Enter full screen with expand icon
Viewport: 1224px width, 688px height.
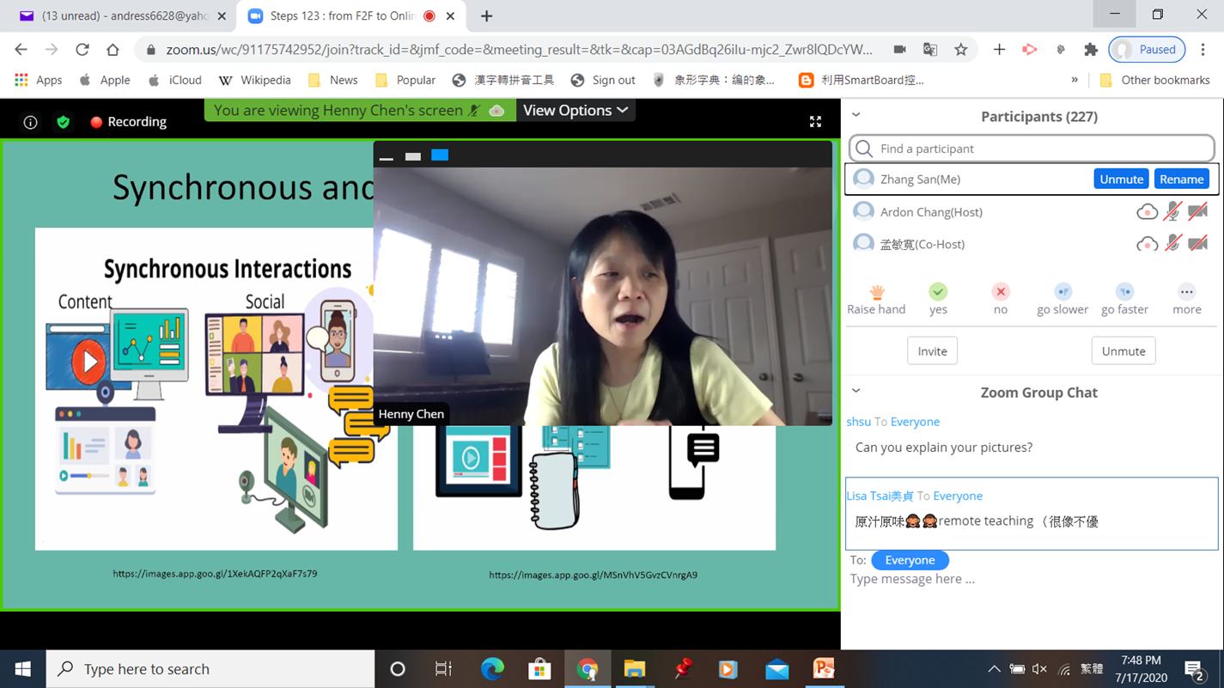(x=815, y=122)
